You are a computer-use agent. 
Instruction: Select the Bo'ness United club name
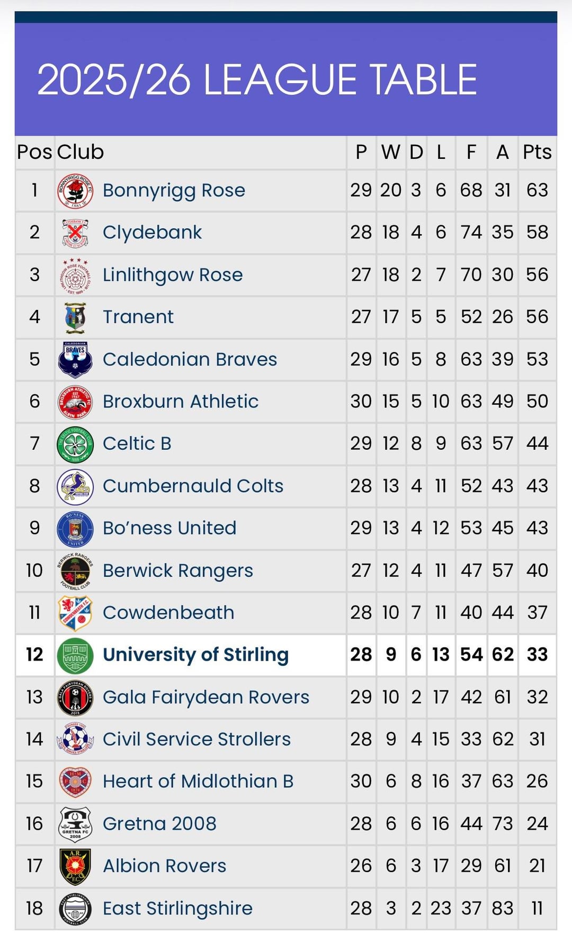pos(169,528)
